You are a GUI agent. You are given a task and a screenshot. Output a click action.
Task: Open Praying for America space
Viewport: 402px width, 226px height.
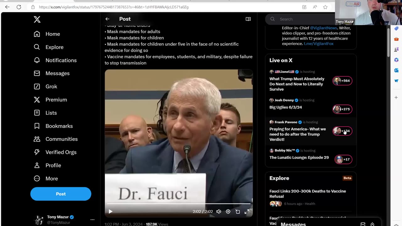point(298,134)
